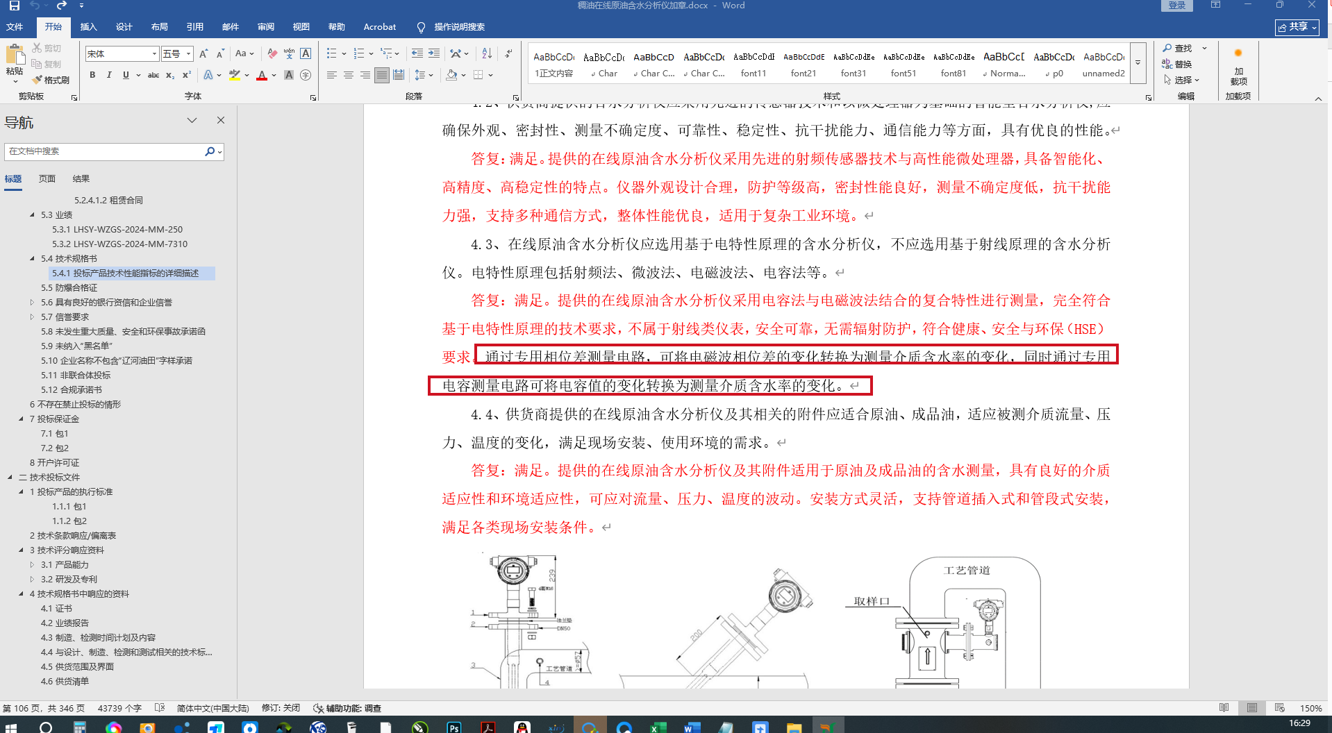The height and width of the screenshot is (733, 1332).
Task: Click the increase indent icon
Action: coord(434,53)
